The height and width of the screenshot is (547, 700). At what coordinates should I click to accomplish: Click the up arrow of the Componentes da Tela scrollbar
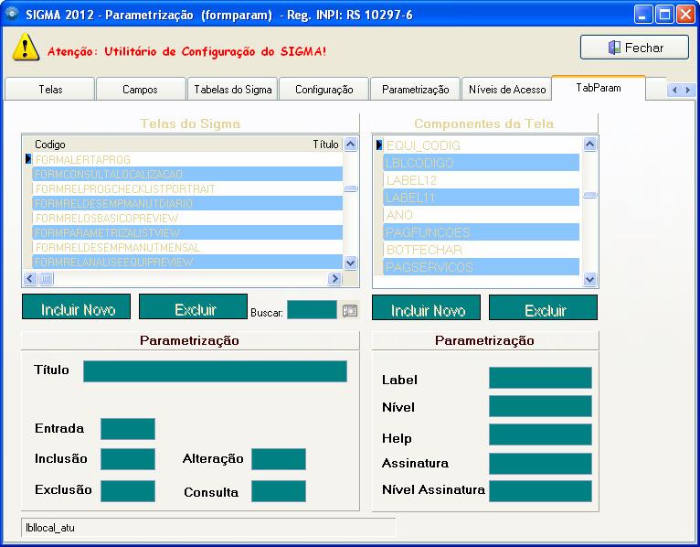[x=589, y=145]
